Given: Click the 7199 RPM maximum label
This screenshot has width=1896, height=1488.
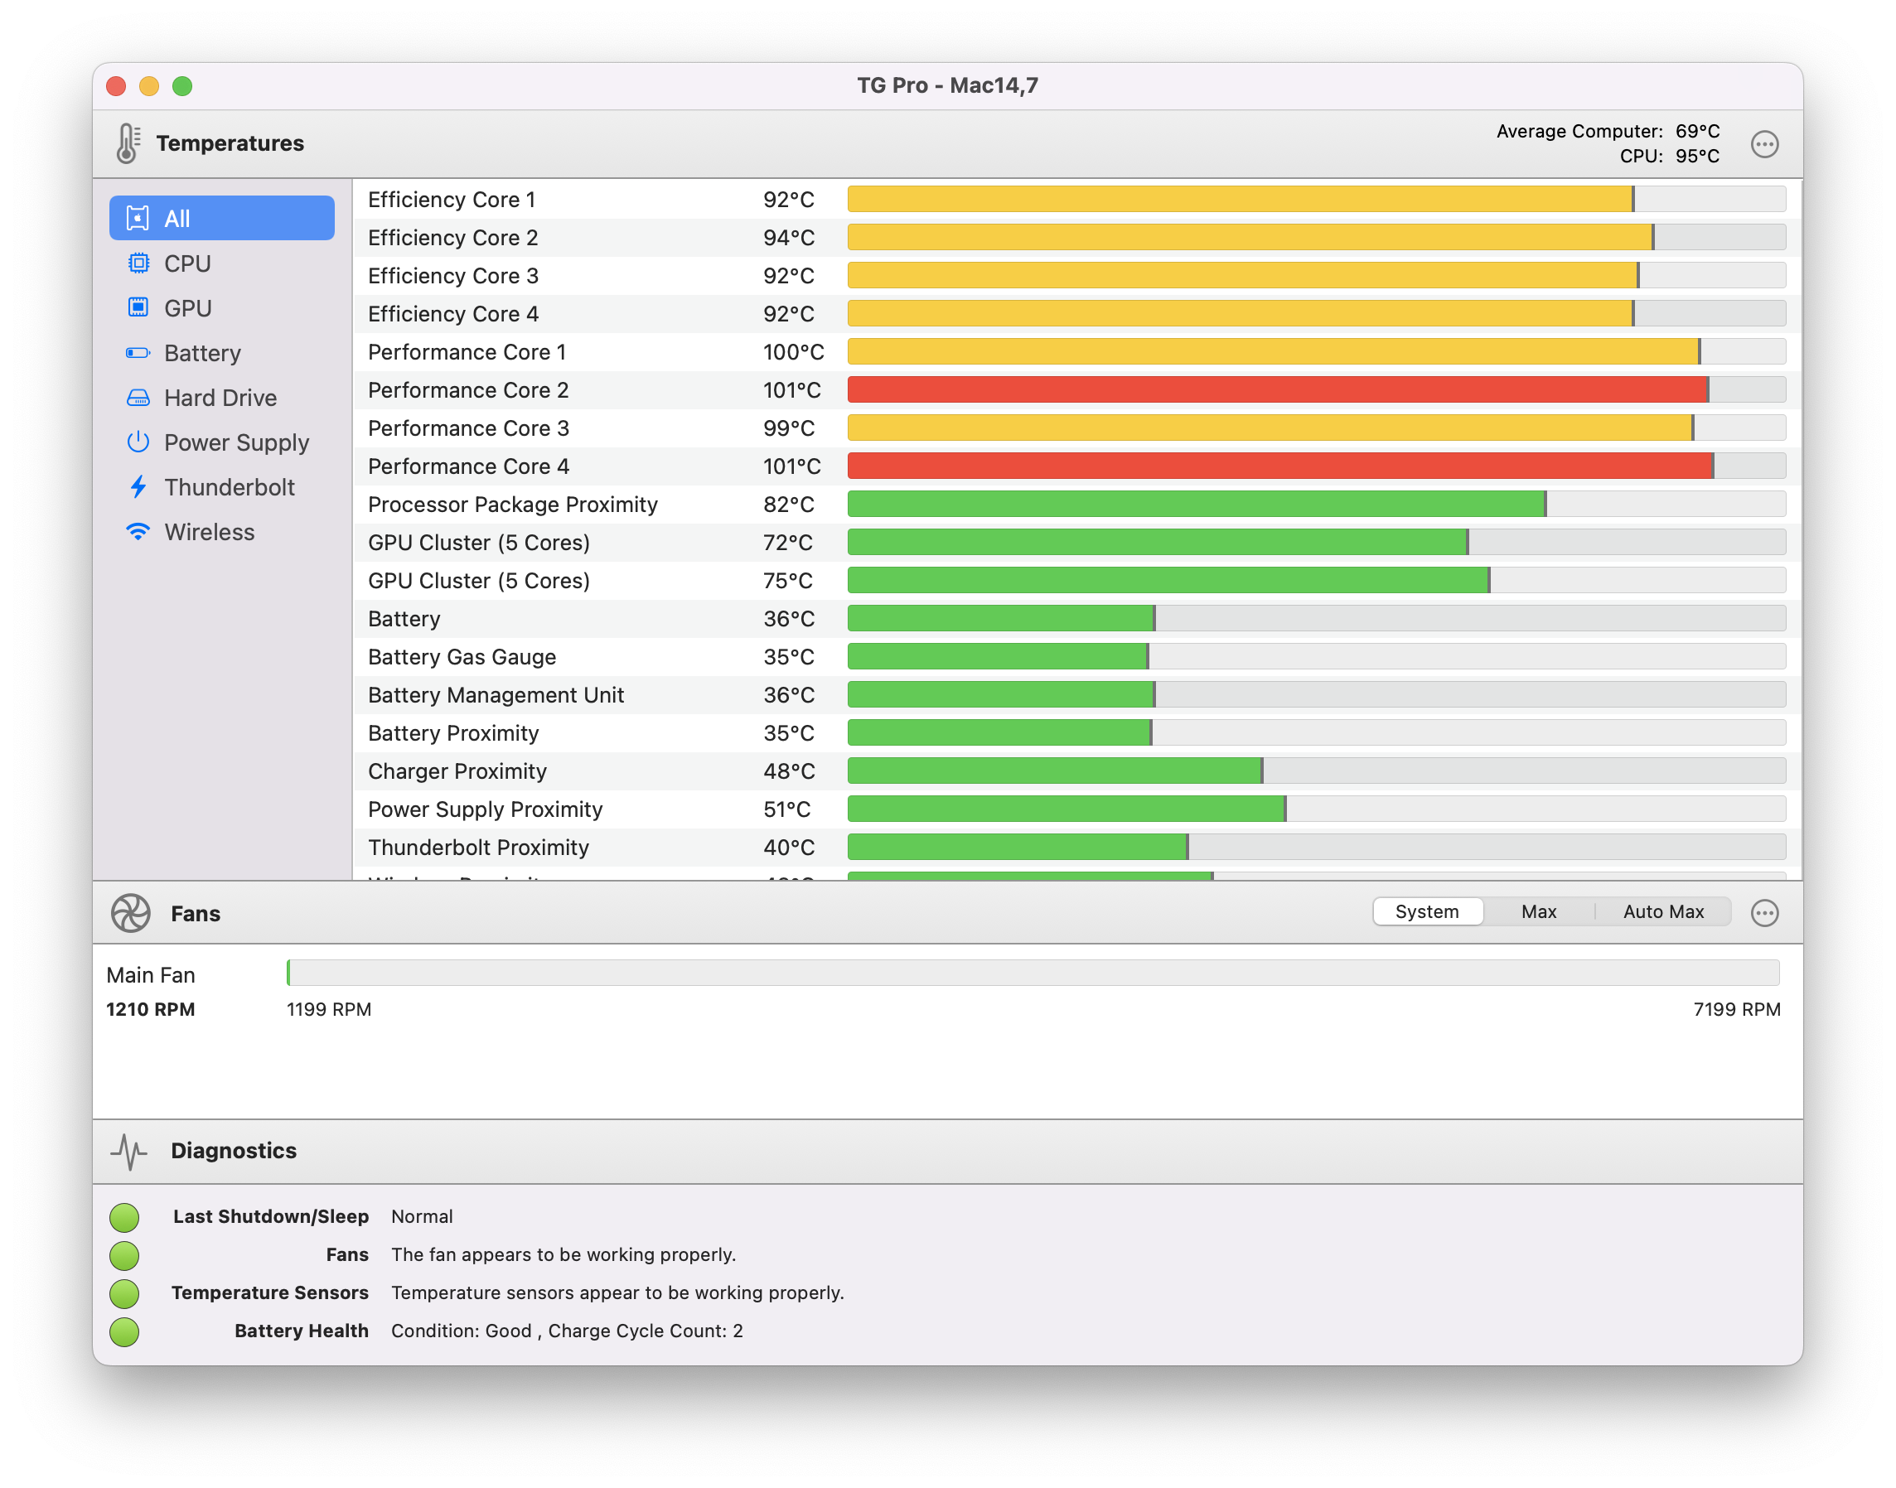Looking at the screenshot, I should click(1737, 1009).
